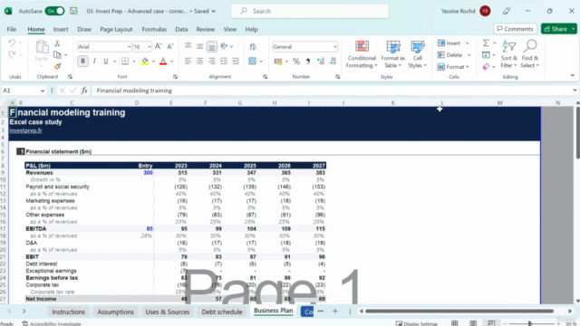The height and width of the screenshot is (326, 580).
Task: Click the Accounting Number Format icon
Action: pos(278,62)
